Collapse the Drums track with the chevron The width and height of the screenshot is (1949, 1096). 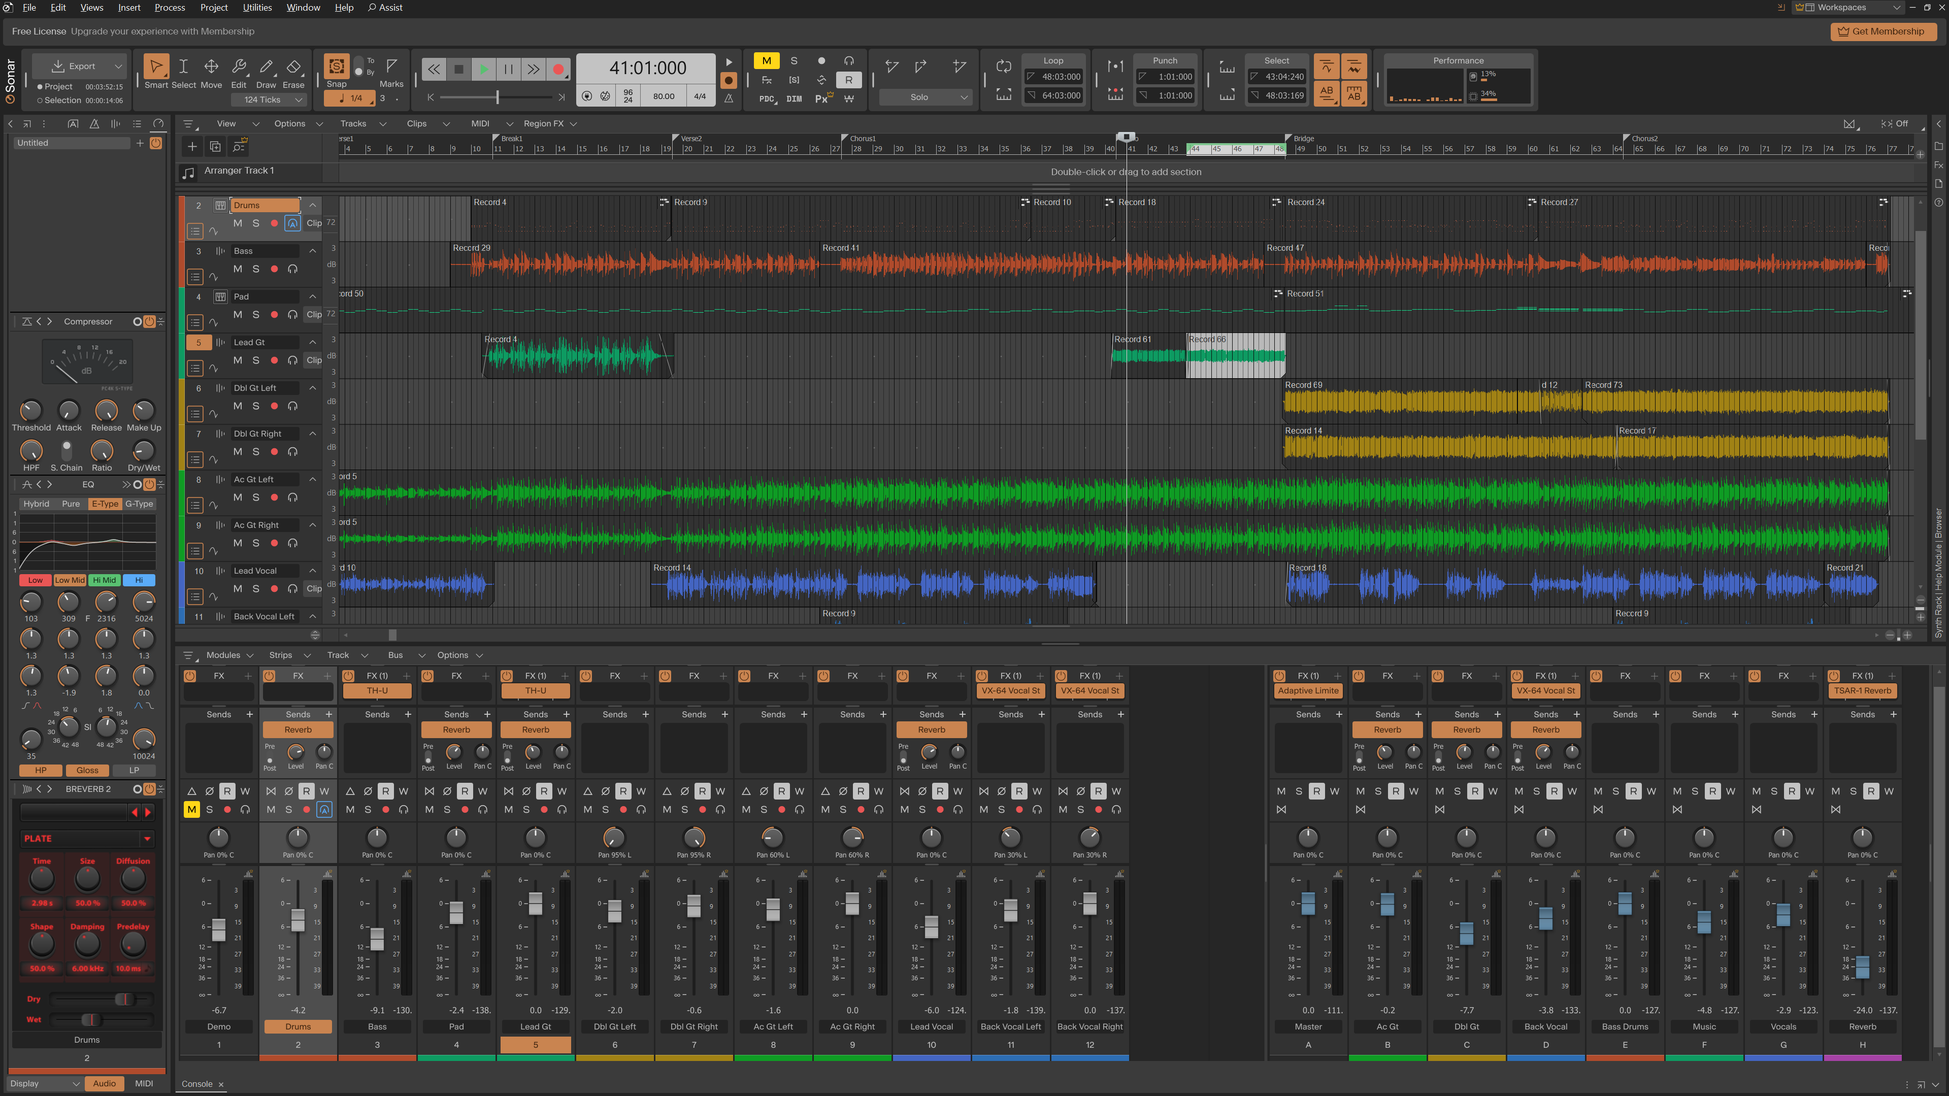point(312,205)
